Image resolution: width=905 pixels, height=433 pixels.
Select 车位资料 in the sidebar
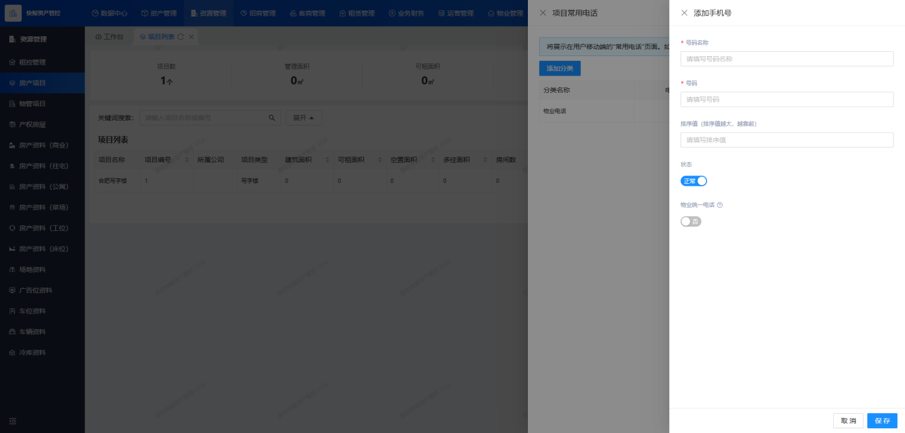[42, 311]
